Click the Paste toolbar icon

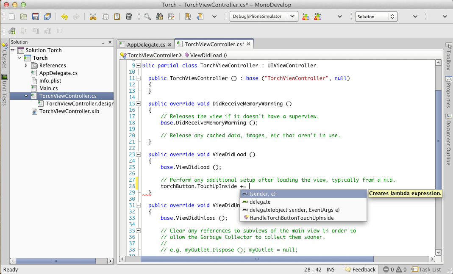pyautogui.click(x=117, y=17)
